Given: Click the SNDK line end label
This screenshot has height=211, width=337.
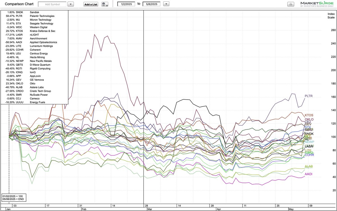Looking at the screenshot, I should click(309, 134).
